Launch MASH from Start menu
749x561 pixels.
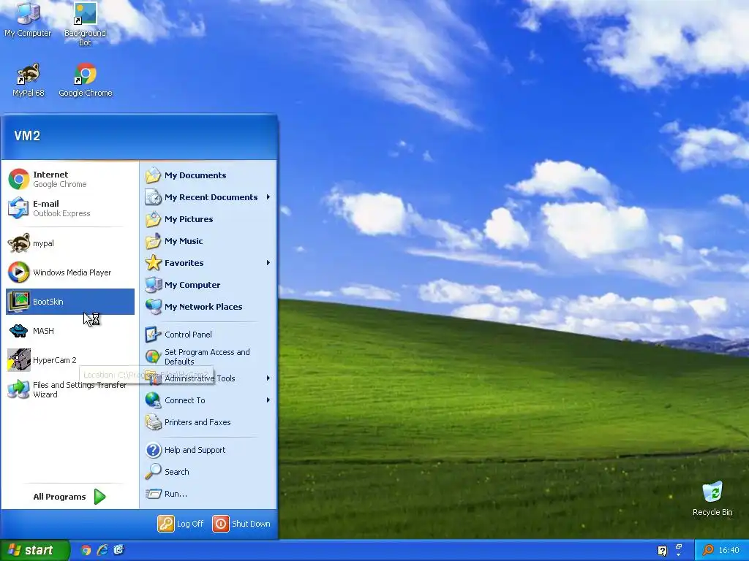click(70, 331)
